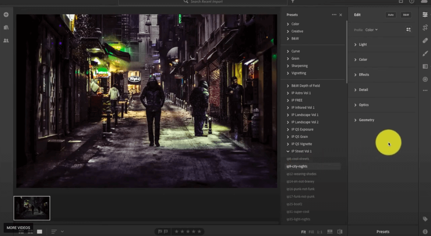The image size is (431, 236).
Task: Select the Radial Gradient tool
Action: point(426,79)
